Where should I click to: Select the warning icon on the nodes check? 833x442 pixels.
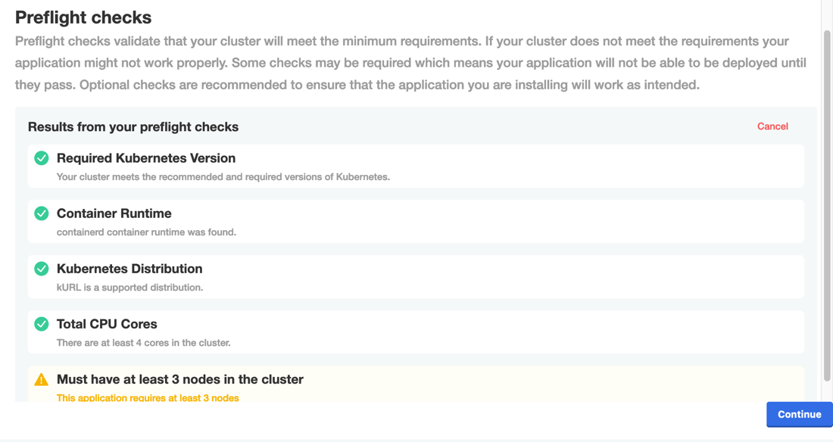tap(41, 378)
